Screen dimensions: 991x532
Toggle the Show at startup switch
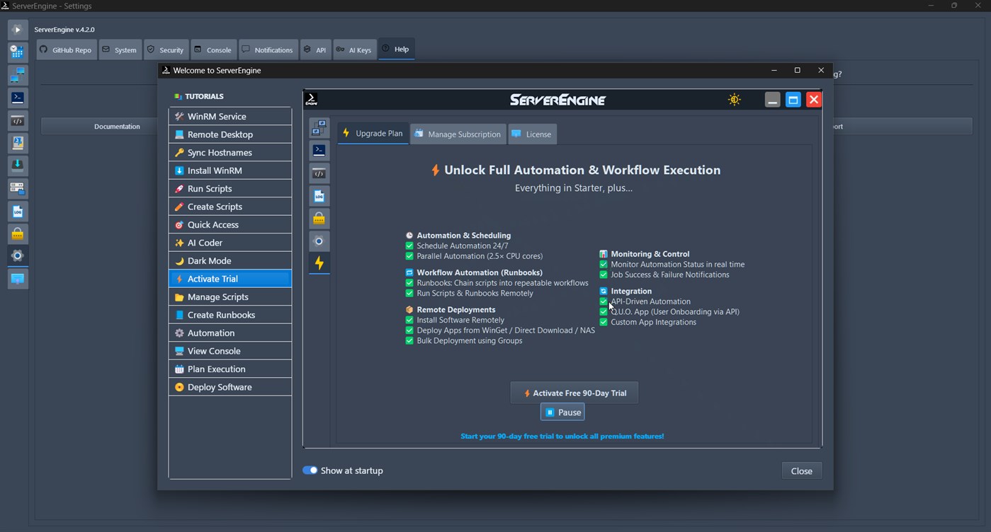pyautogui.click(x=310, y=470)
